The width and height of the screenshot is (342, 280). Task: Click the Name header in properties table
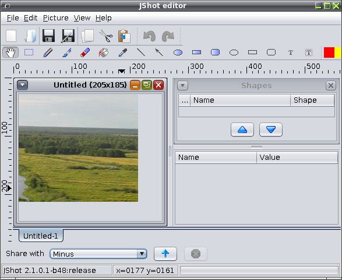click(216, 157)
